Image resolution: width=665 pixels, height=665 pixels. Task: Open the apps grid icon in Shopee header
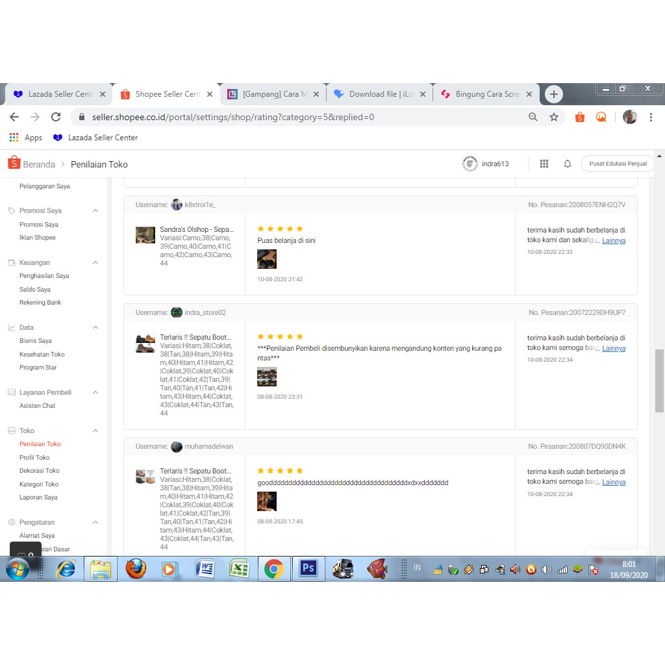tap(544, 164)
